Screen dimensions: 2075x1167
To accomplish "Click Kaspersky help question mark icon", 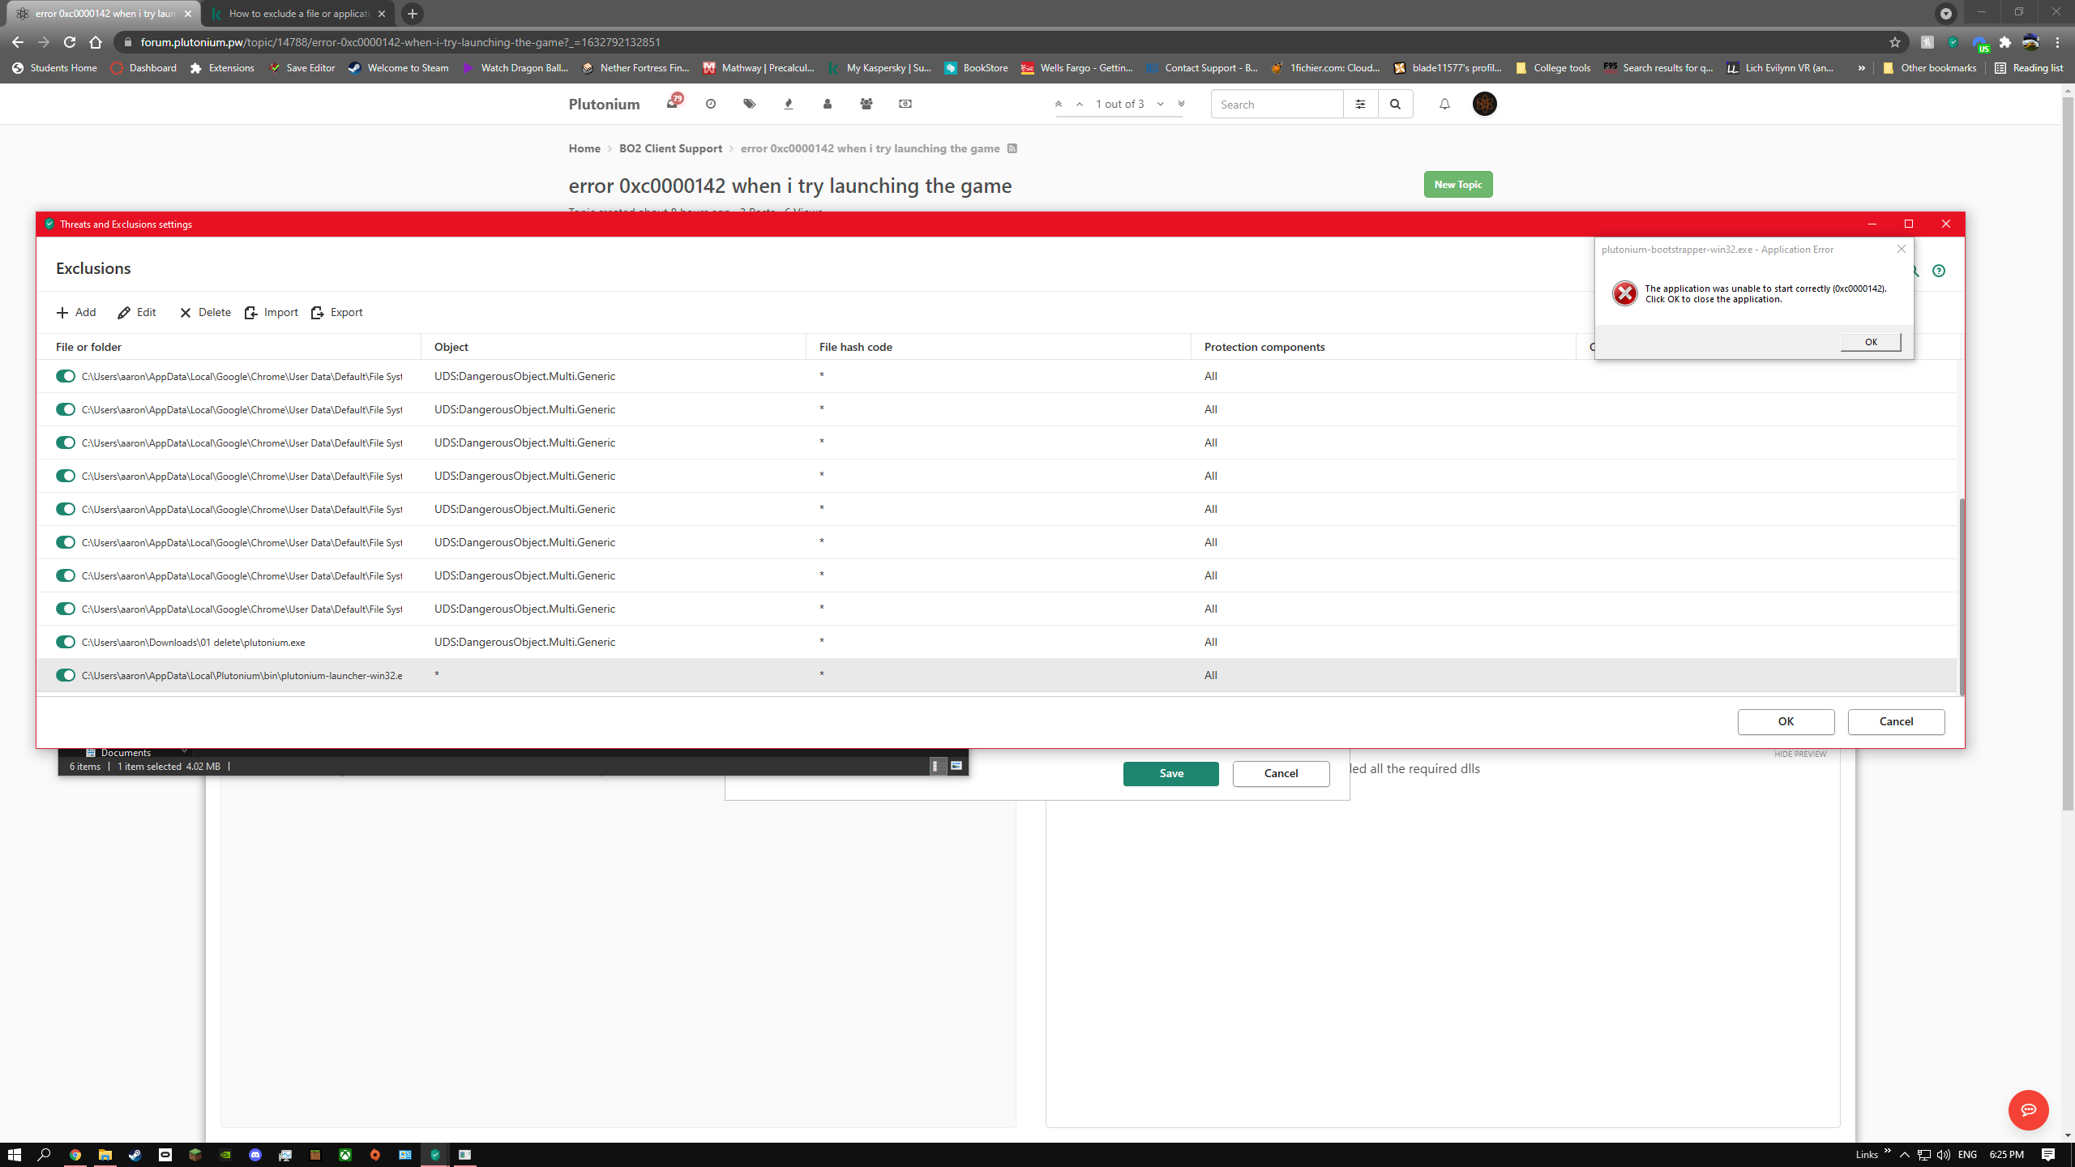I will click(x=1938, y=271).
